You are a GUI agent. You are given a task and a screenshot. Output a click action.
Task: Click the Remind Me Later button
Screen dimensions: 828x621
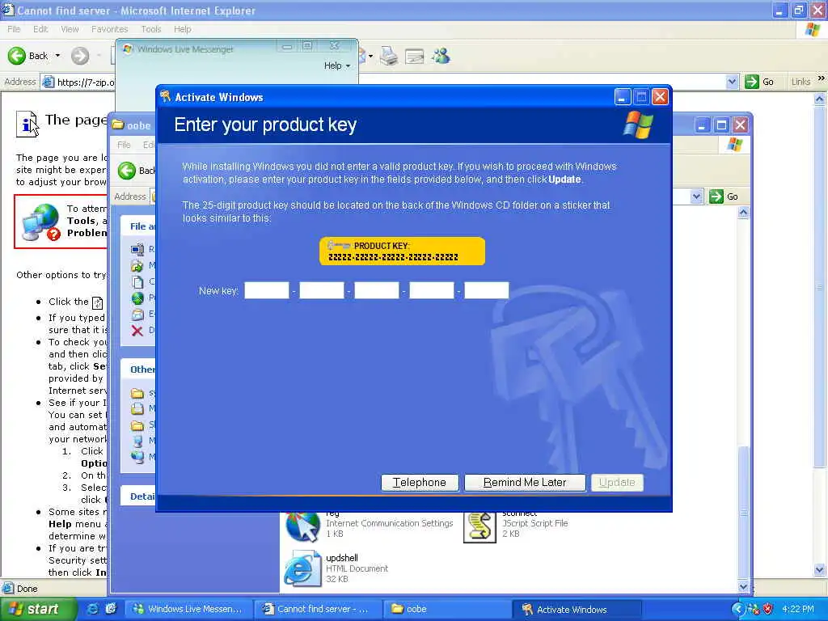click(525, 483)
